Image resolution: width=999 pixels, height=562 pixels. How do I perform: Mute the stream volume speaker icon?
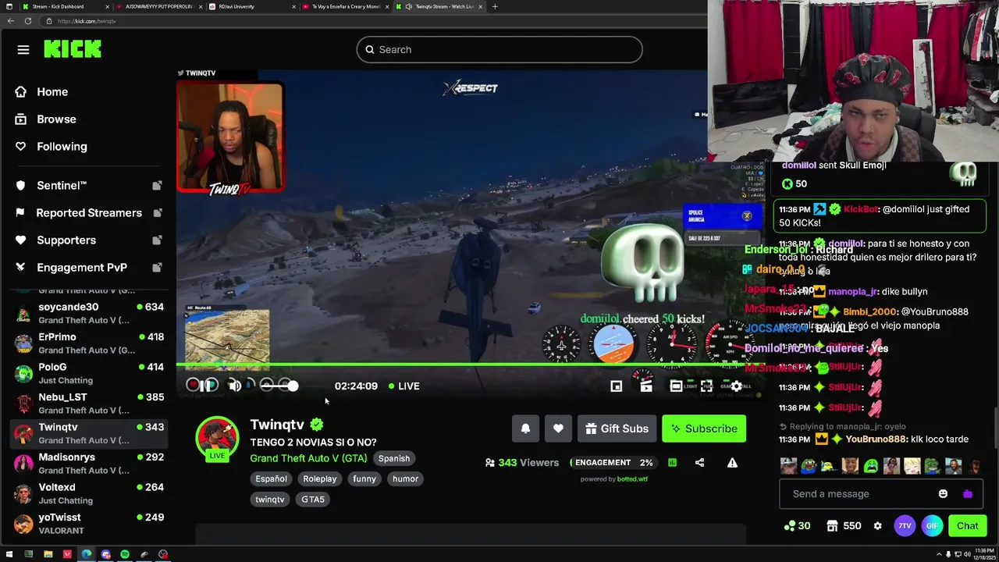234,386
